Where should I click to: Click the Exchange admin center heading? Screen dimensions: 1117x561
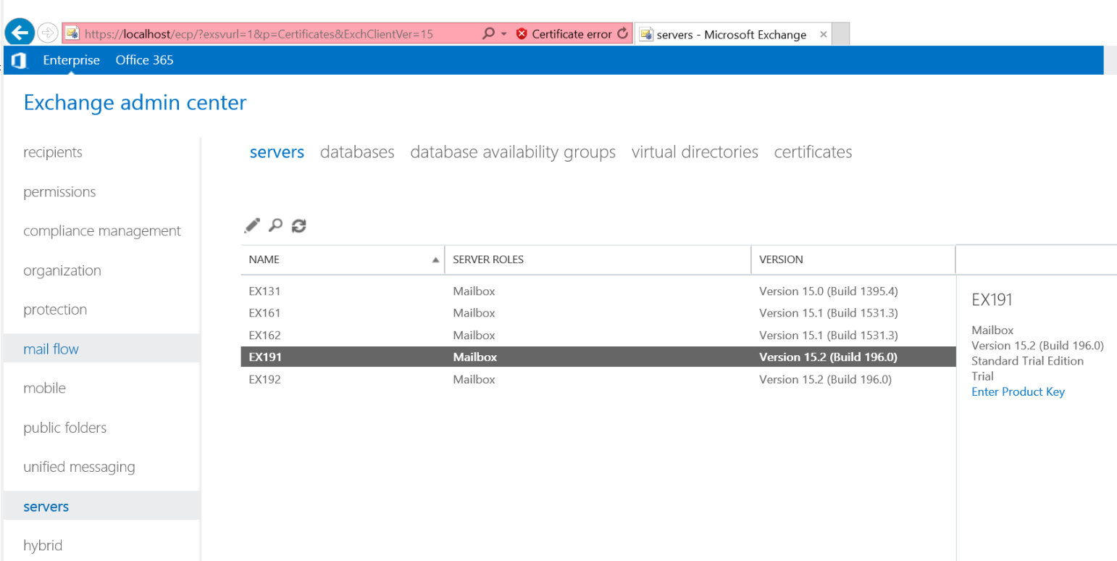click(x=135, y=103)
